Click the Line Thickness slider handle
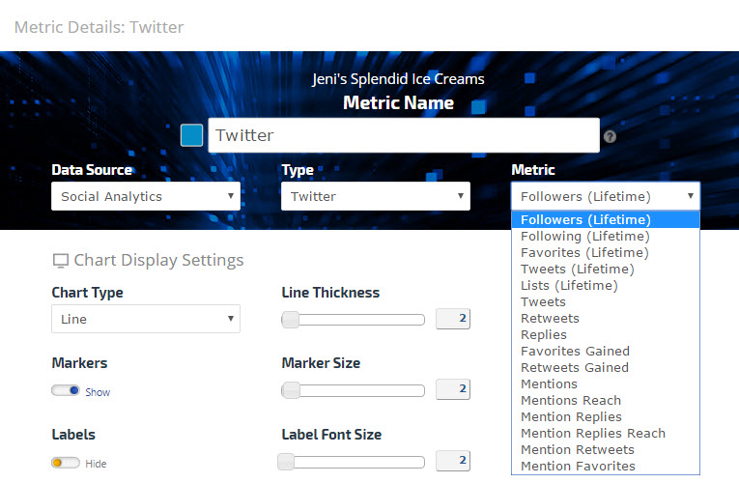Screen dimensions: 739x483 (x=290, y=320)
